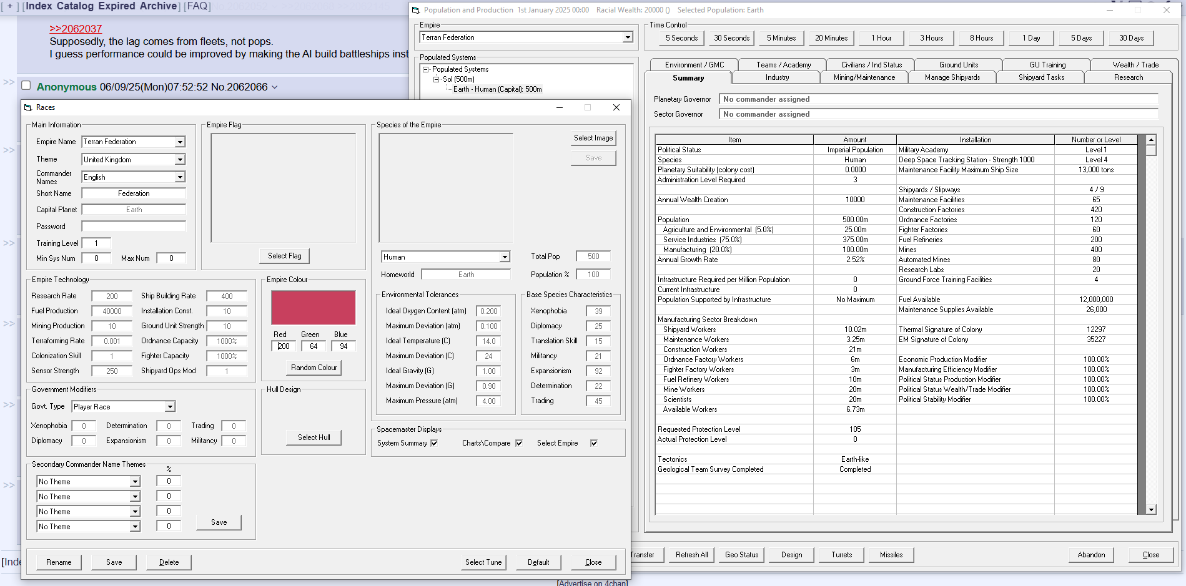Viewport: 1186px width, 586px height.
Task: Open the FAQ link at page top
Action: (197, 6)
